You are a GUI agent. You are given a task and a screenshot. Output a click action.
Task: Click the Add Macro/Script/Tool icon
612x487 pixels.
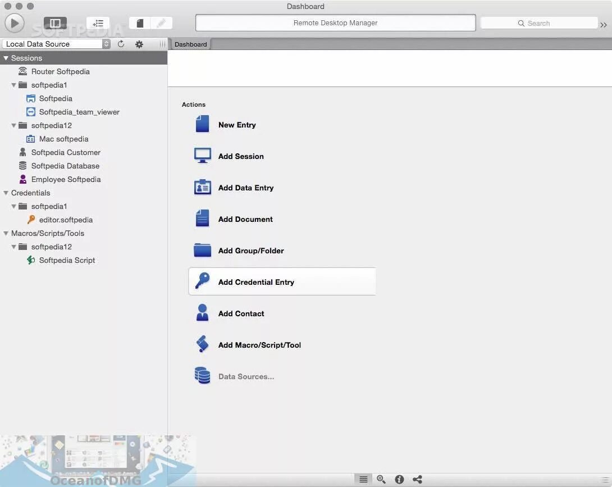[202, 344]
